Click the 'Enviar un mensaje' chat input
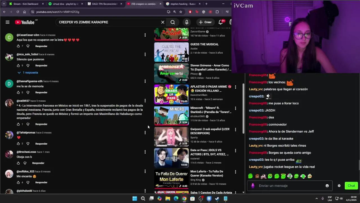 click(x=290, y=186)
